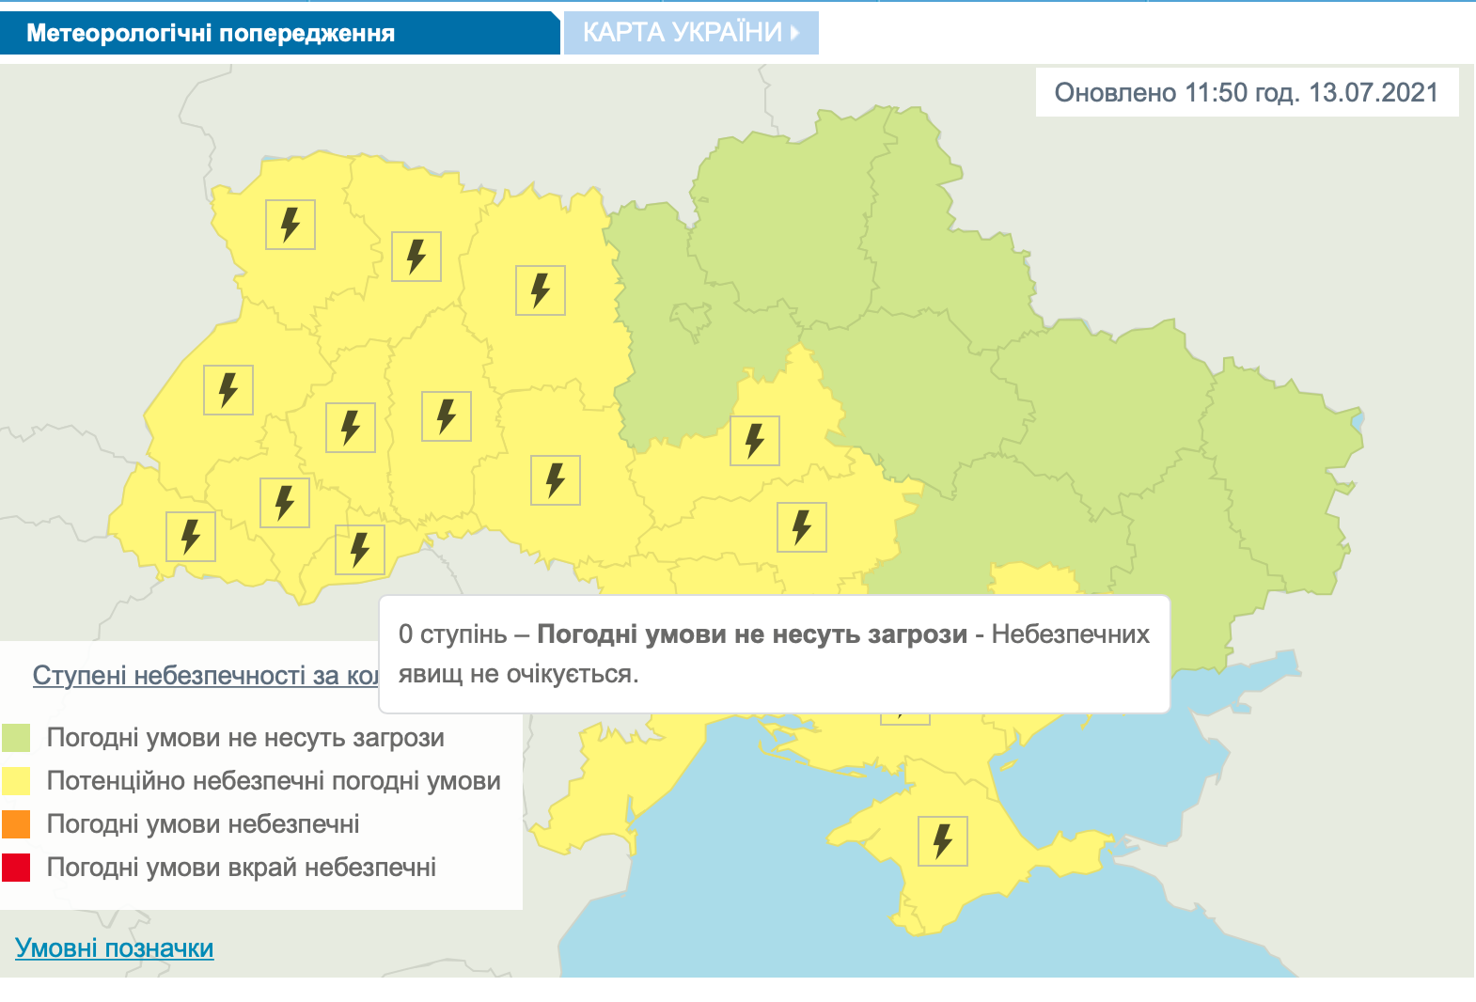
Task: Open the thunderstorm warning for Zhytomyr region
Action: (x=540, y=290)
